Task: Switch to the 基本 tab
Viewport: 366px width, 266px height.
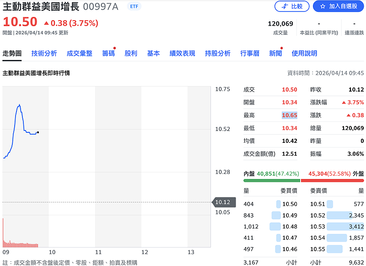Action: point(153,53)
